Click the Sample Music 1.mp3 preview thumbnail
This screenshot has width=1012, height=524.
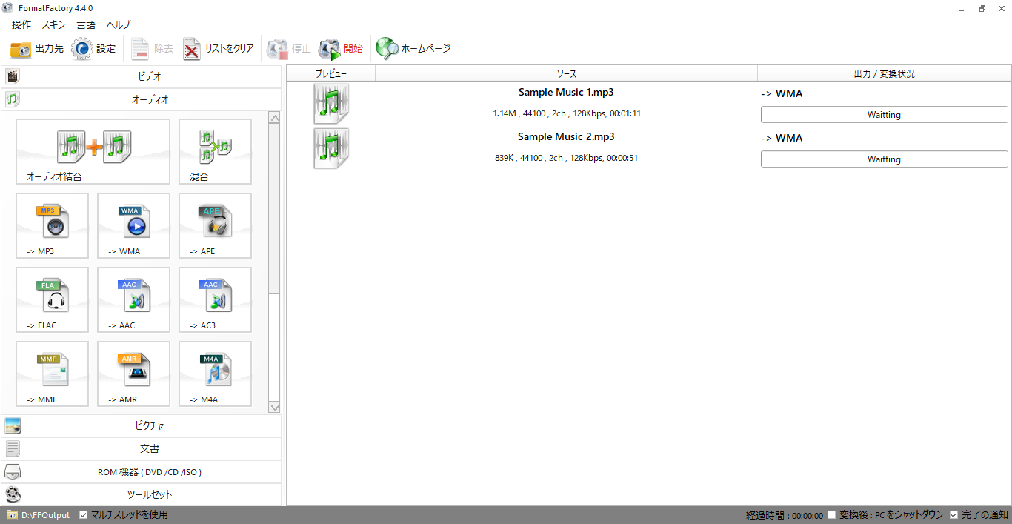click(331, 104)
